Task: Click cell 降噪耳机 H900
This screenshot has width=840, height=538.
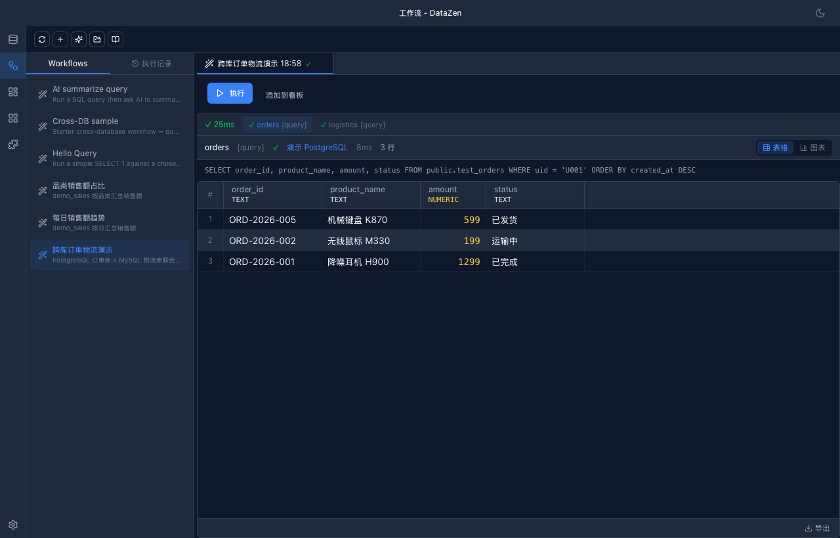Action: (371, 262)
